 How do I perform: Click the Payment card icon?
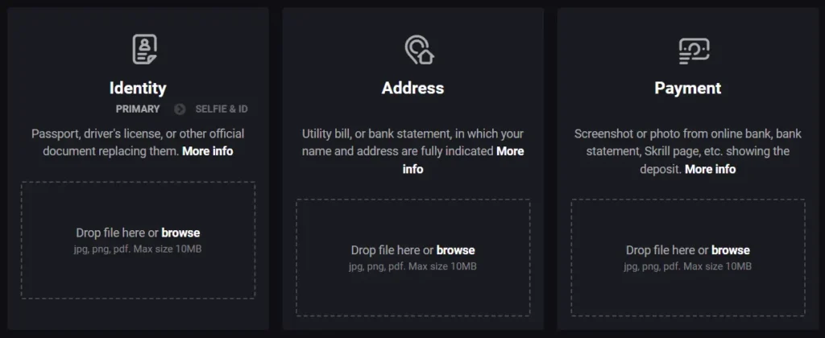[694, 50]
